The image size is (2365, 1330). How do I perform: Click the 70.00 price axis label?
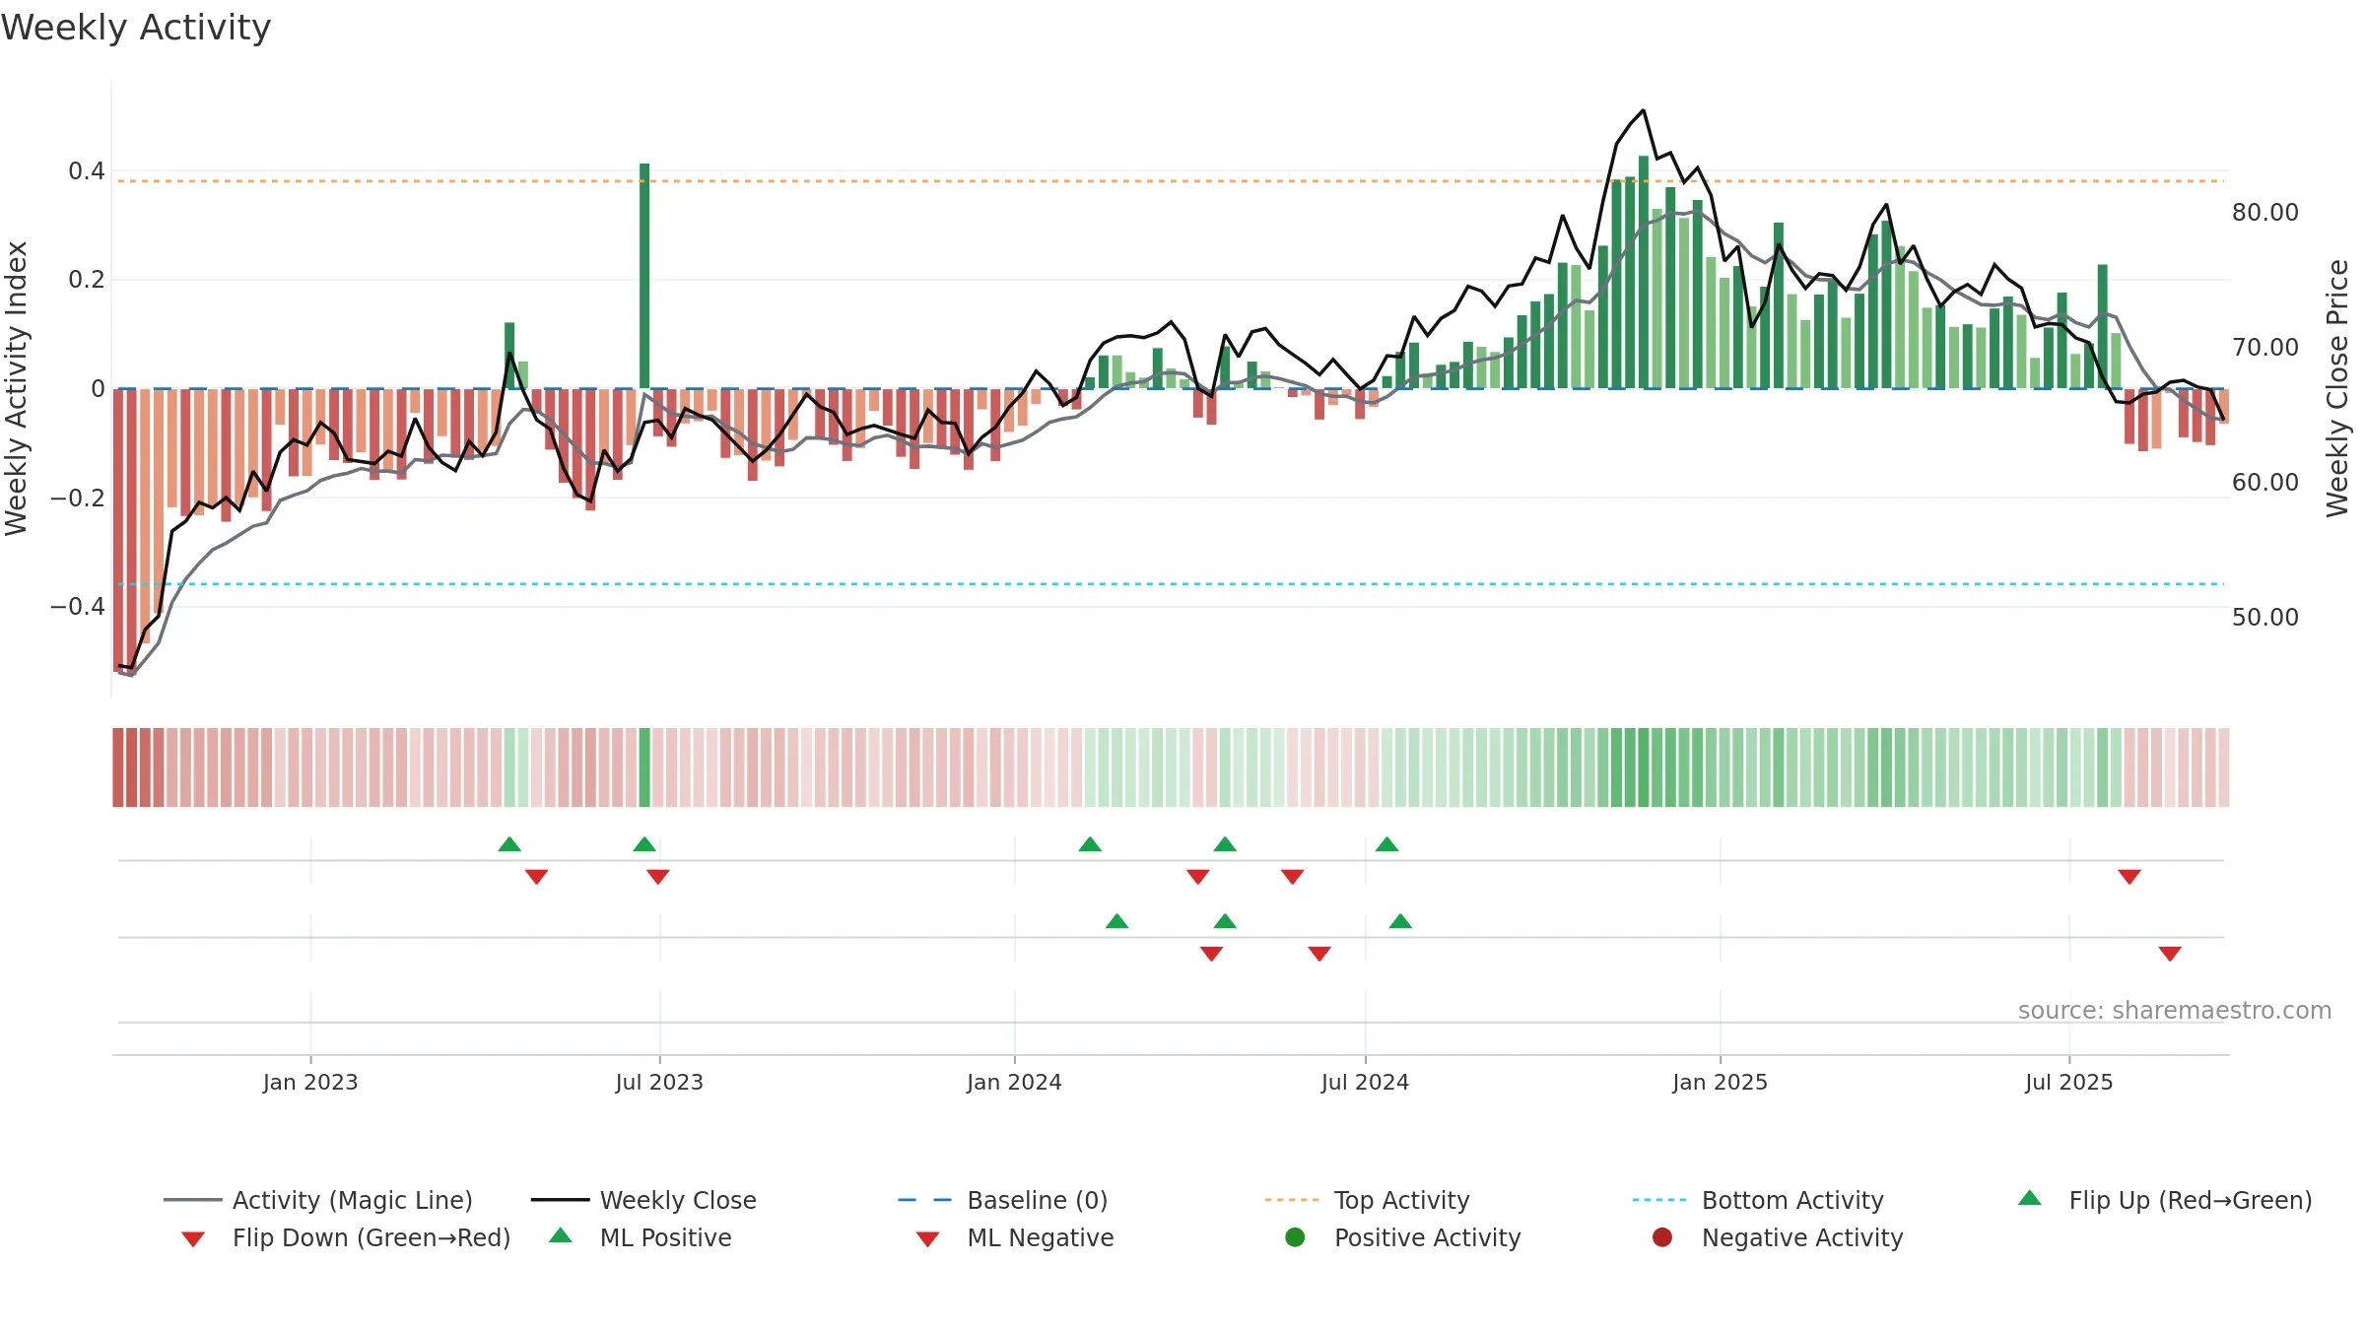click(2265, 347)
